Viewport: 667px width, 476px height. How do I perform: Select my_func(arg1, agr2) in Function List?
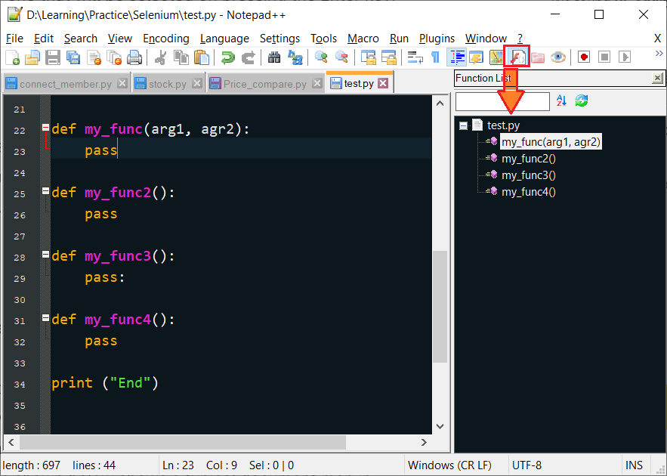tap(551, 141)
